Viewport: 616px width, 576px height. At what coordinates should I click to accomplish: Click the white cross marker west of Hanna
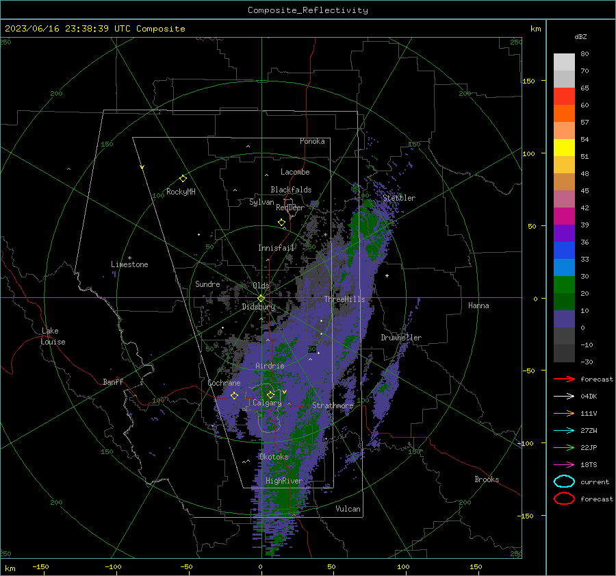[387, 275]
